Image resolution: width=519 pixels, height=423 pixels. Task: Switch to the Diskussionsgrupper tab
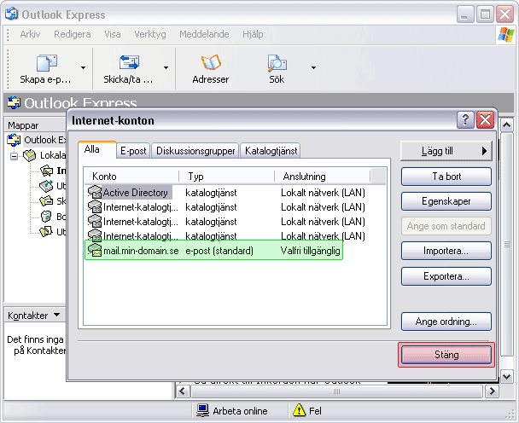pyautogui.click(x=195, y=151)
